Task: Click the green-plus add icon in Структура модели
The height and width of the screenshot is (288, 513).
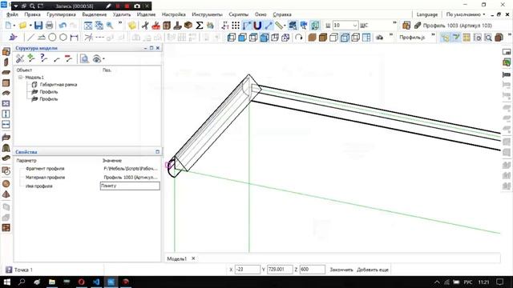Action: click(x=31, y=58)
